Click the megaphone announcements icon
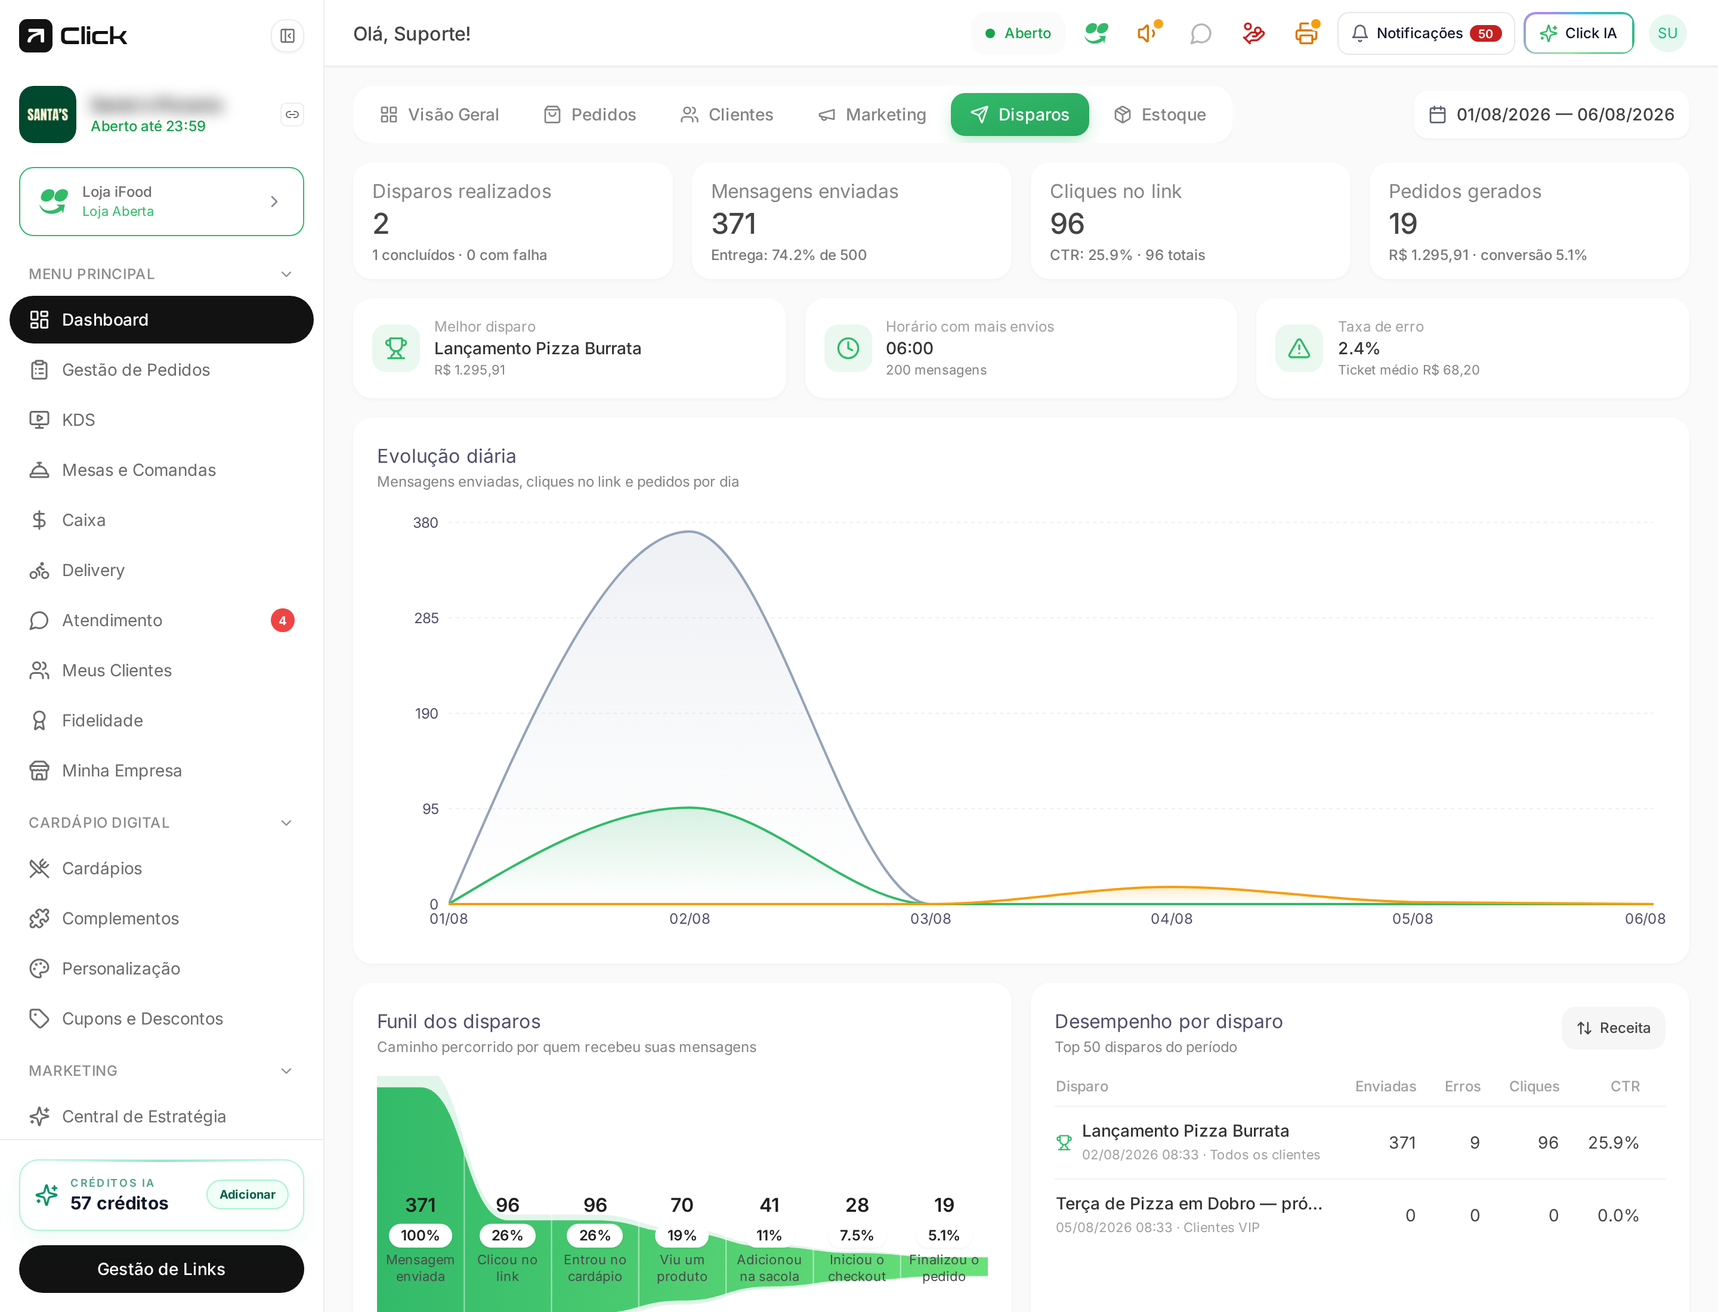 1148,33
